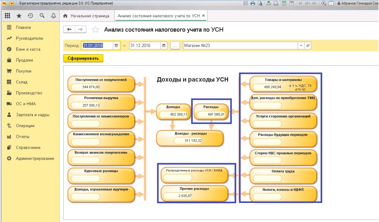Click the print icon in title bar

253,4
